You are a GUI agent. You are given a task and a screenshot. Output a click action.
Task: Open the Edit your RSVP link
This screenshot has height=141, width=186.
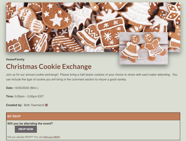(x=52, y=137)
